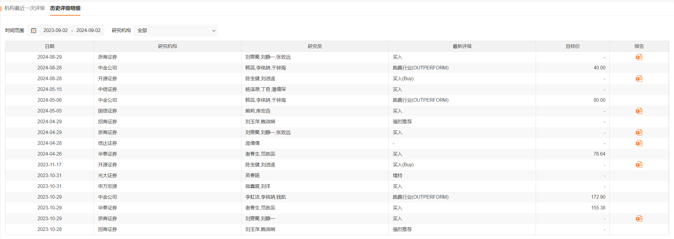The width and height of the screenshot is (674, 239).
Task: Click date cell 2023-11-17
Action: pyautogui.click(x=49, y=165)
